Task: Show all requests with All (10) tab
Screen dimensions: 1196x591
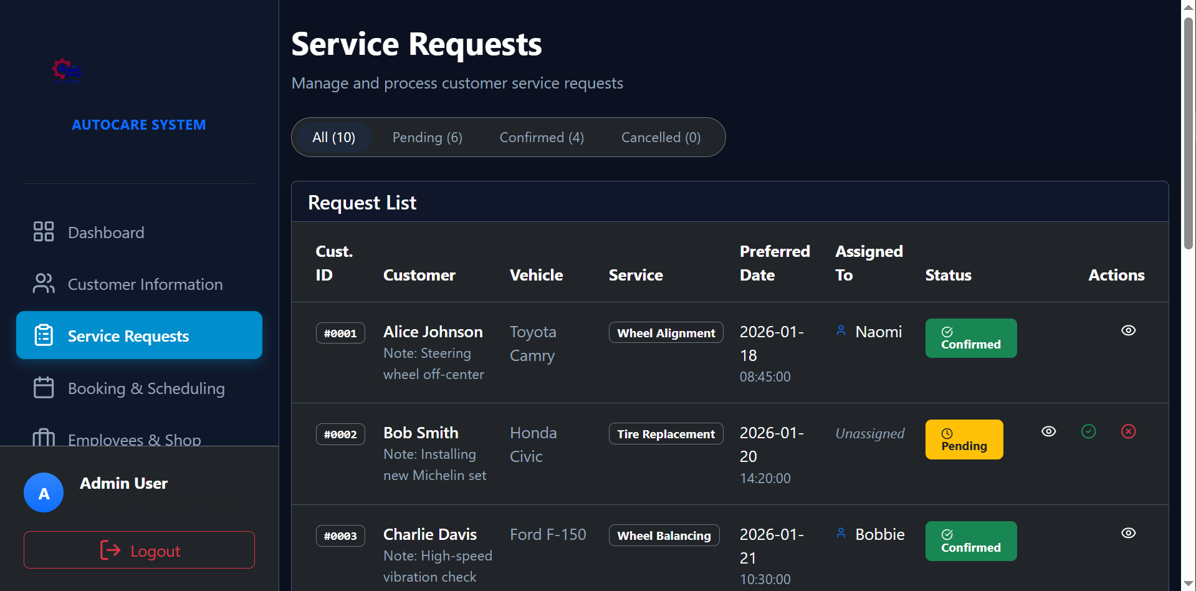Action: tap(333, 137)
